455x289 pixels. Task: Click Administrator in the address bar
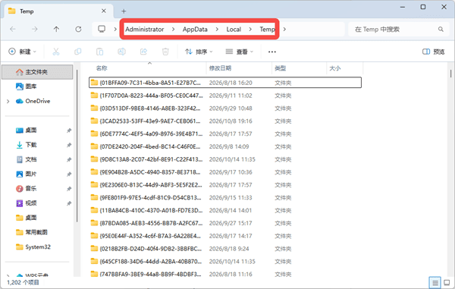(145, 30)
